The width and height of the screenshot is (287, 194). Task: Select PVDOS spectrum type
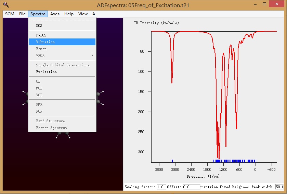click(62, 35)
